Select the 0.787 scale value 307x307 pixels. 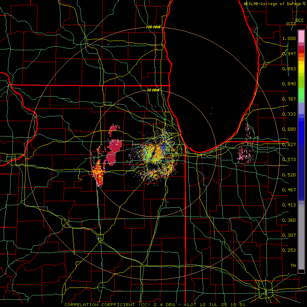[289, 99]
